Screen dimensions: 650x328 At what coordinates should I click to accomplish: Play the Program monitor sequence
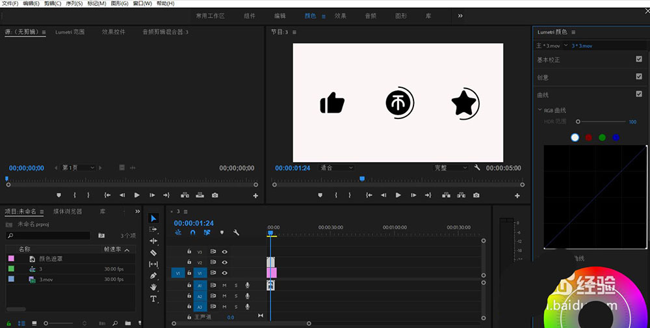point(398,195)
